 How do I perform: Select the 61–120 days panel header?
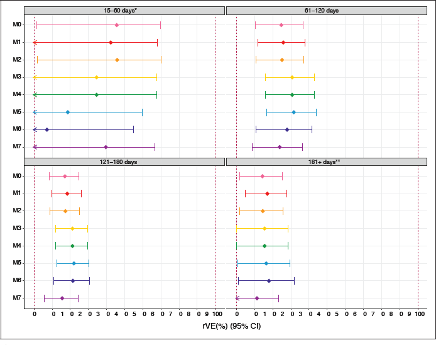pos(326,11)
